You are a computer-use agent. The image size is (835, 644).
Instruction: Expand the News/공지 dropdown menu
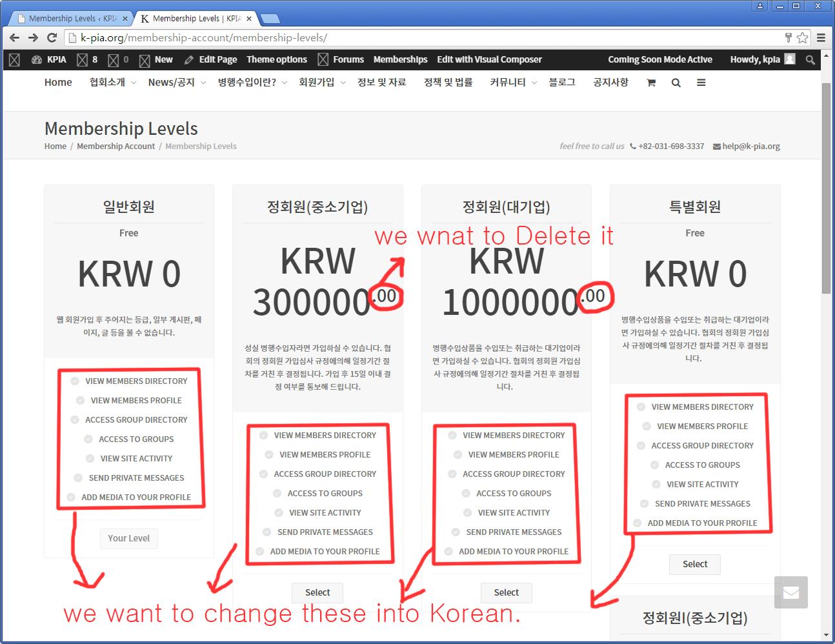click(x=176, y=83)
